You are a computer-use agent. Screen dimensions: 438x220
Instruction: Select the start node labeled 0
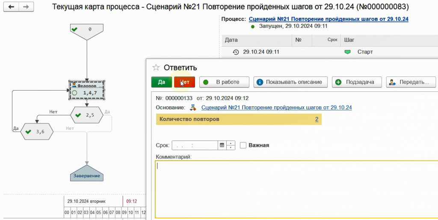pos(87,30)
